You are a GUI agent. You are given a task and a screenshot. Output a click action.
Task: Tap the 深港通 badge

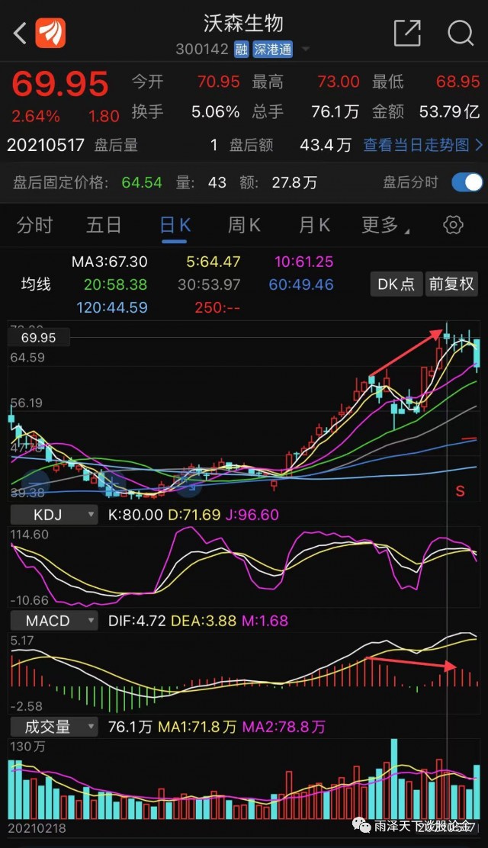[x=273, y=50]
